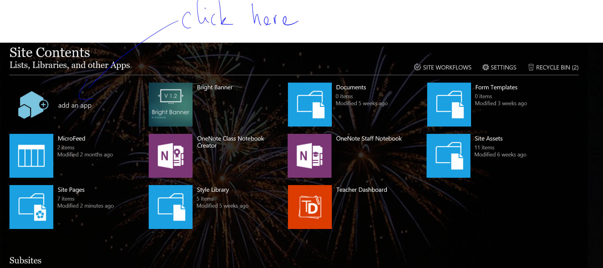The image size is (603, 268).
Task: Open the Style Library title link
Action: 213,190
